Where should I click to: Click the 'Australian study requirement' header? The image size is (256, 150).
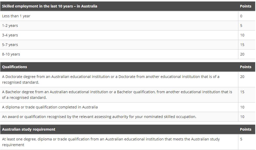click(29, 129)
